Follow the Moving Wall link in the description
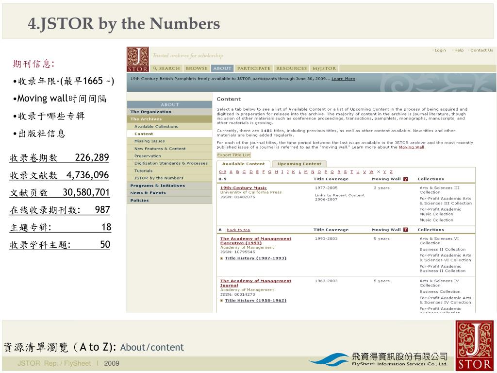 (x=411, y=147)
